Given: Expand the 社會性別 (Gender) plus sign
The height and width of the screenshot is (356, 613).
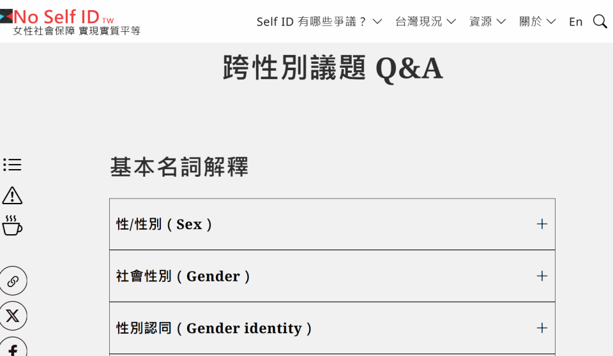Looking at the screenshot, I should [x=542, y=276].
